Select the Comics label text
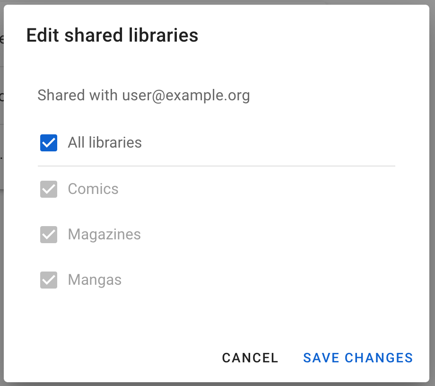The width and height of the screenshot is (435, 386). tap(93, 188)
